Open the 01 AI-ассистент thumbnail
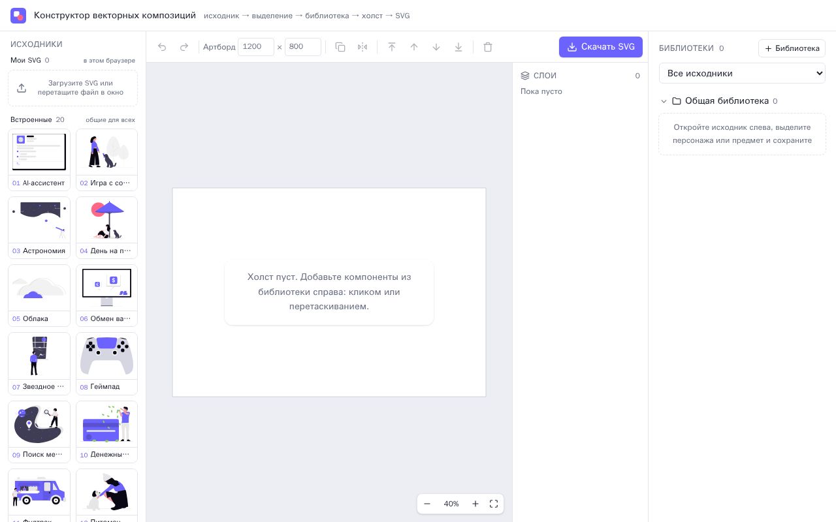 [39, 160]
